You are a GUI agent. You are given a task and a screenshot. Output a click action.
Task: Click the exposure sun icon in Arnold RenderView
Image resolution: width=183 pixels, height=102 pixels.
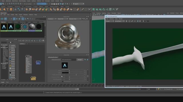point(140,21)
